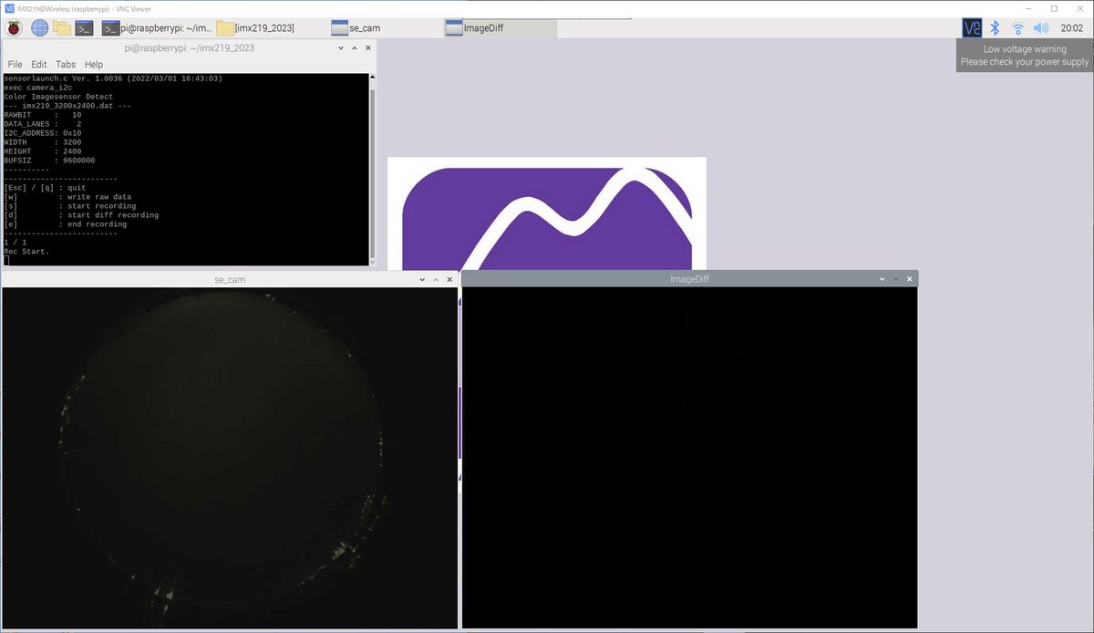Minimize the se_cam window
This screenshot has width=1094, height=633.
pos(422,279)
